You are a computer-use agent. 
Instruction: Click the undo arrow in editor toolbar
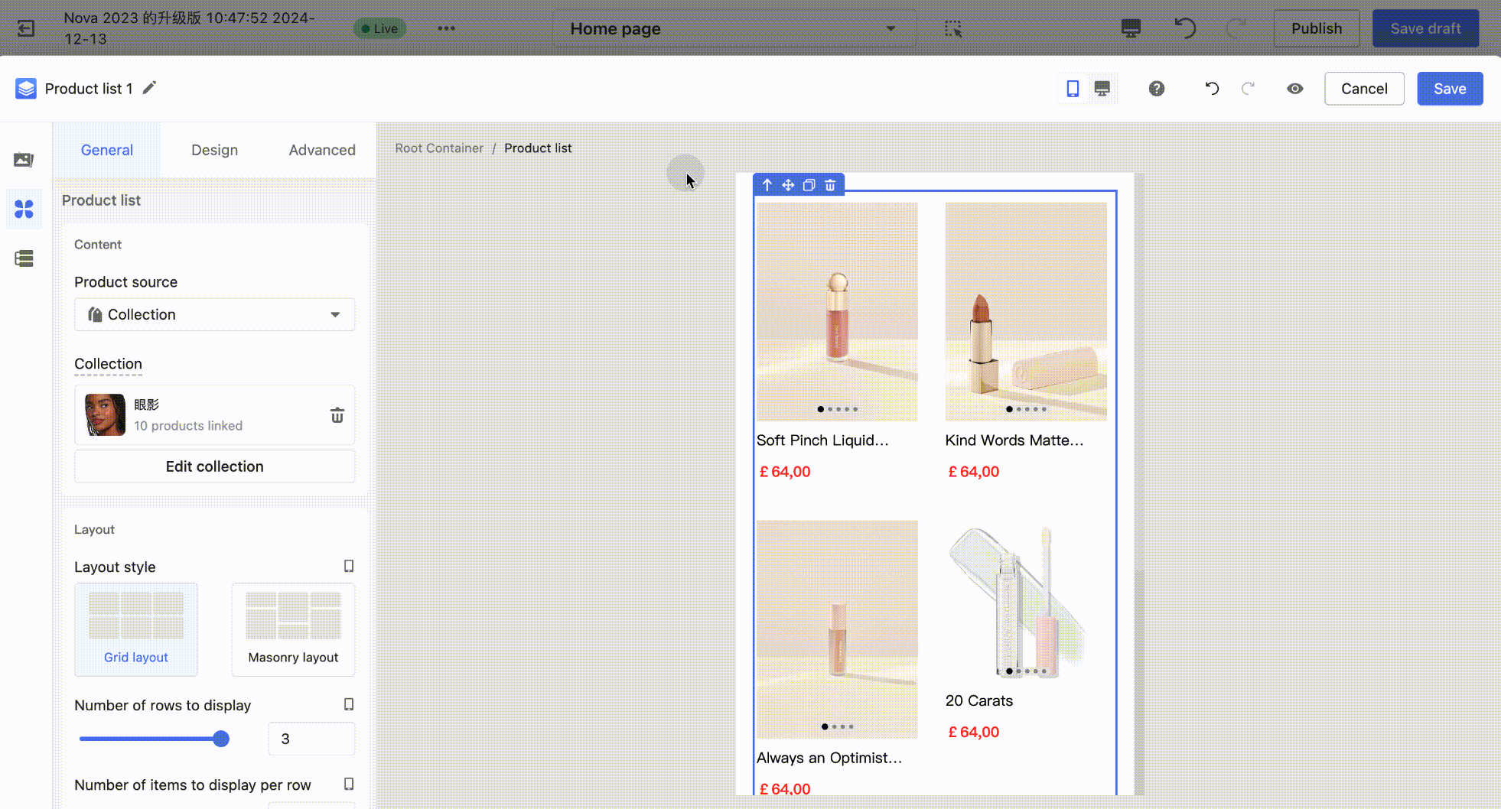point(1211,89)
